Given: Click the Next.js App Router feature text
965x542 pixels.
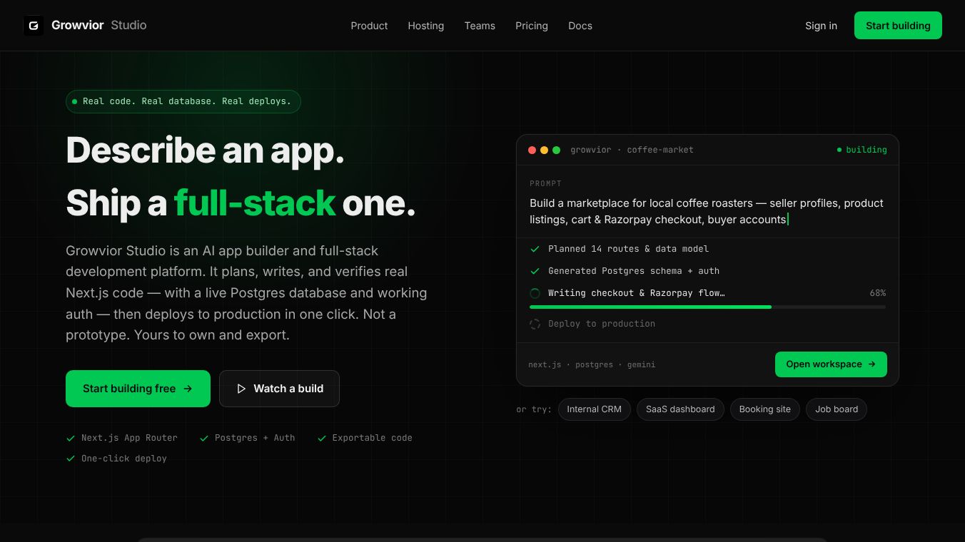Looking at the screenshot, I should coord(129,438).
